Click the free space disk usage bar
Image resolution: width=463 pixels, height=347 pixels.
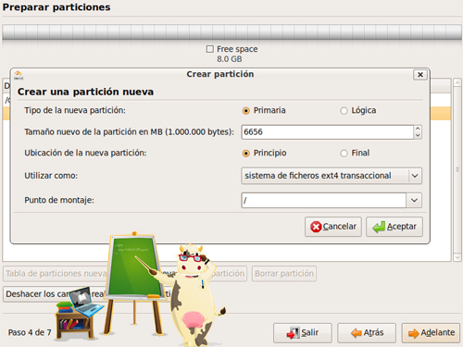[231, 32]
